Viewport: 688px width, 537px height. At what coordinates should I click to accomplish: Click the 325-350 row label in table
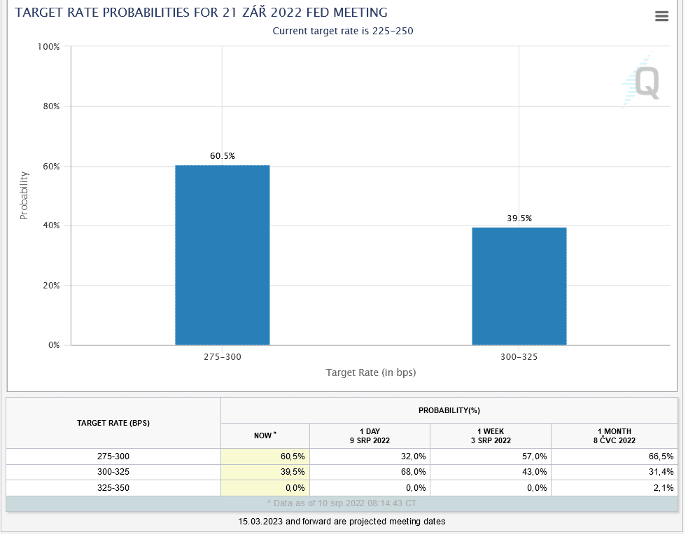click(x=113, y=488)
